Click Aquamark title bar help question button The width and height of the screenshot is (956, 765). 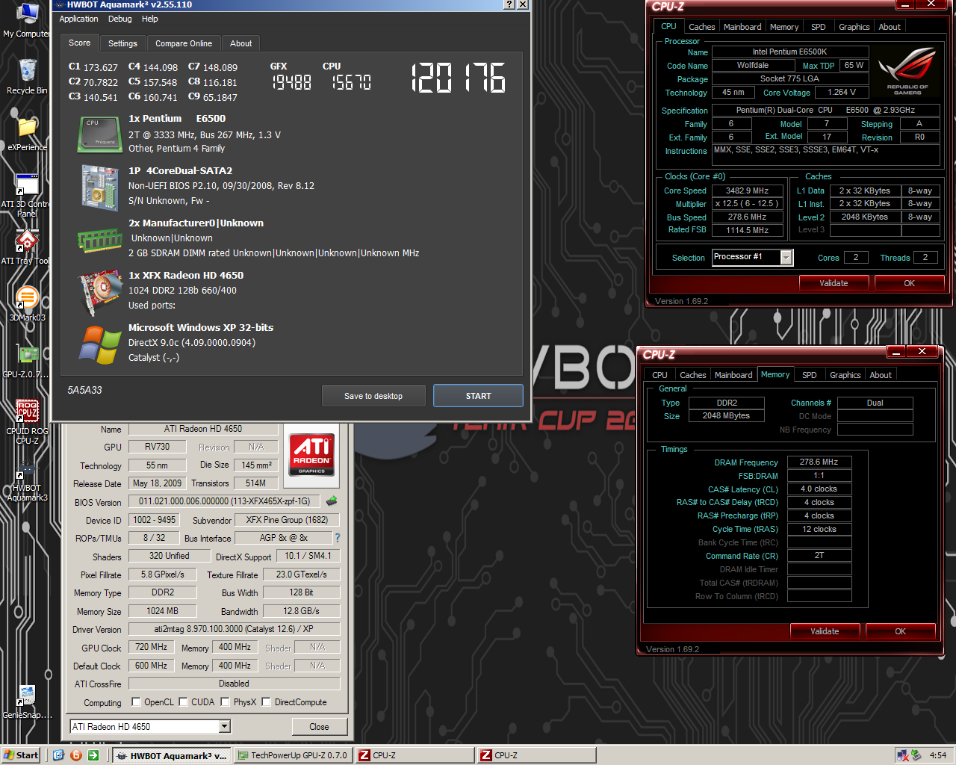click(x=509, y=4)
